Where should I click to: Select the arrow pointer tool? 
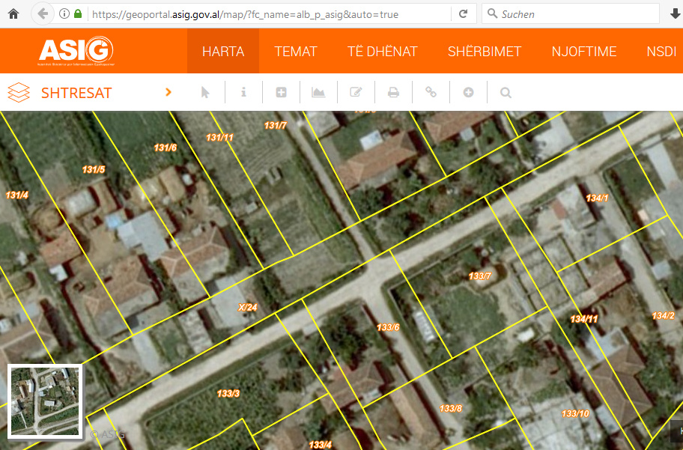click(x=206, y=93)
